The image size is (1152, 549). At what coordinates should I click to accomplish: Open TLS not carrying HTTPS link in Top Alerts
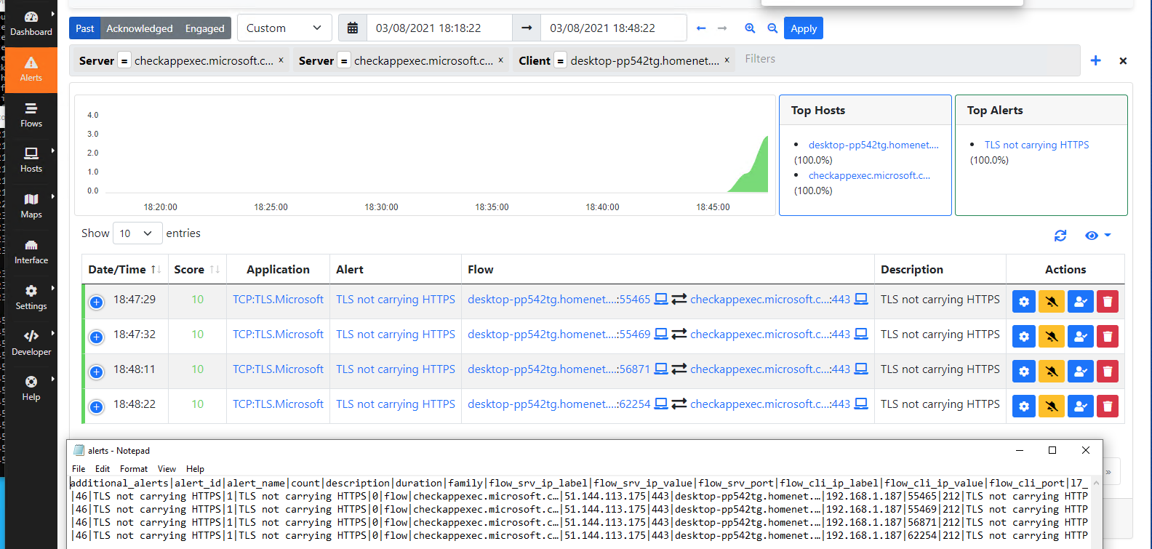pyautogui.click(x=1036, y=145)
